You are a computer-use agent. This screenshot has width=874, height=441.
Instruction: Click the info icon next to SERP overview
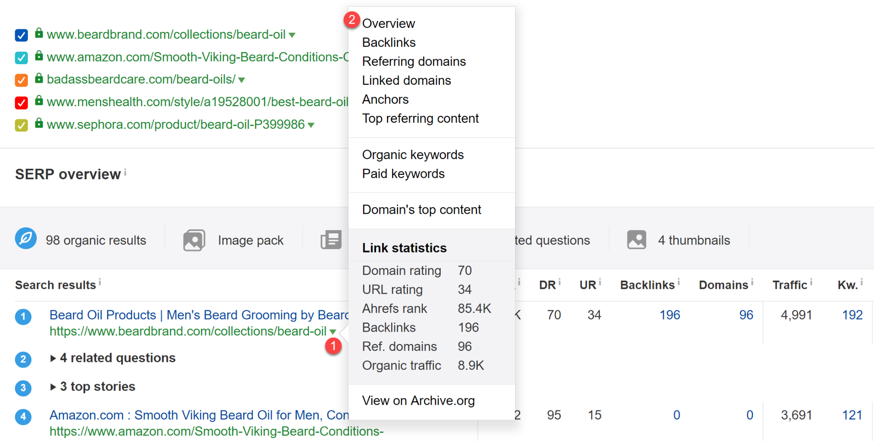125,173
